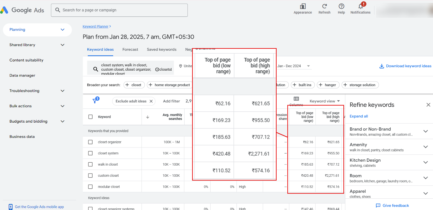Click the mobile app phone icon
433x210 pixels.
coord(11,207)
